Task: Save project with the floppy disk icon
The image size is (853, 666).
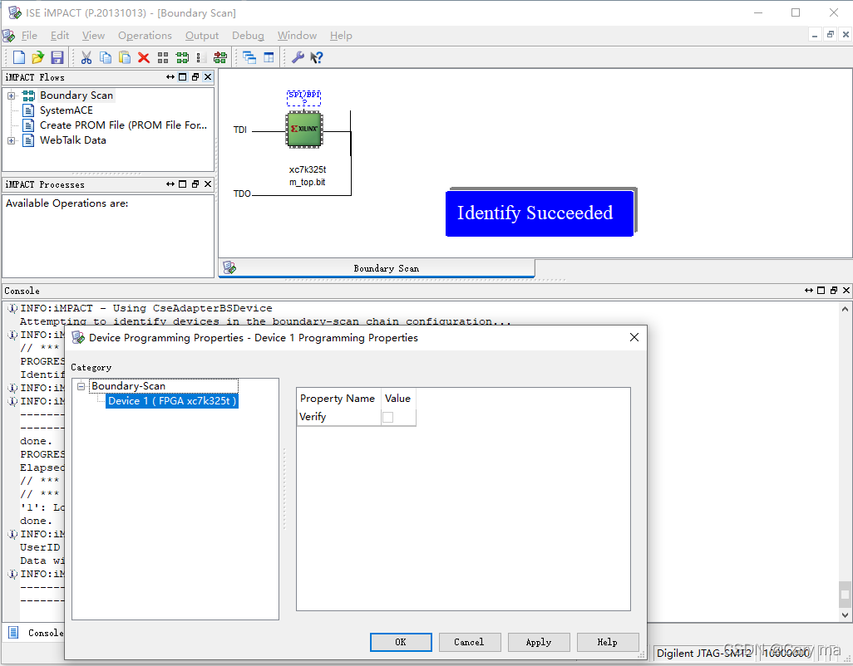Action: pos(57,57)
